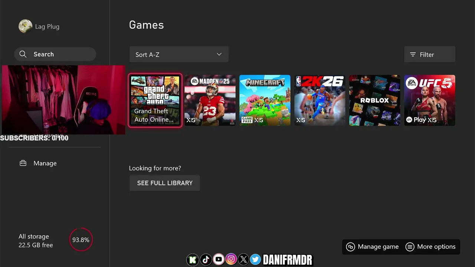Click the YouTube logo icon
This screenshot has height=267, width=475.
(x=219, y=260)
